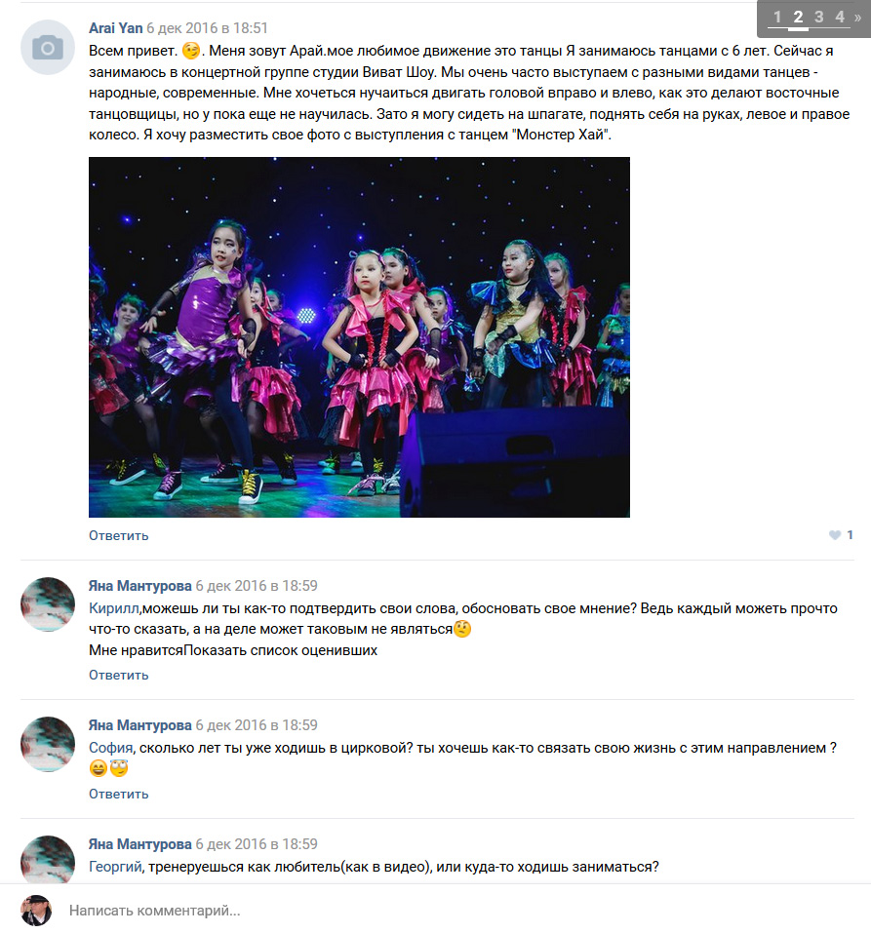This screenshot has height=933, width=871.
Task: Open the Monster High dance performance photo
Action: [x=359, y=336]
